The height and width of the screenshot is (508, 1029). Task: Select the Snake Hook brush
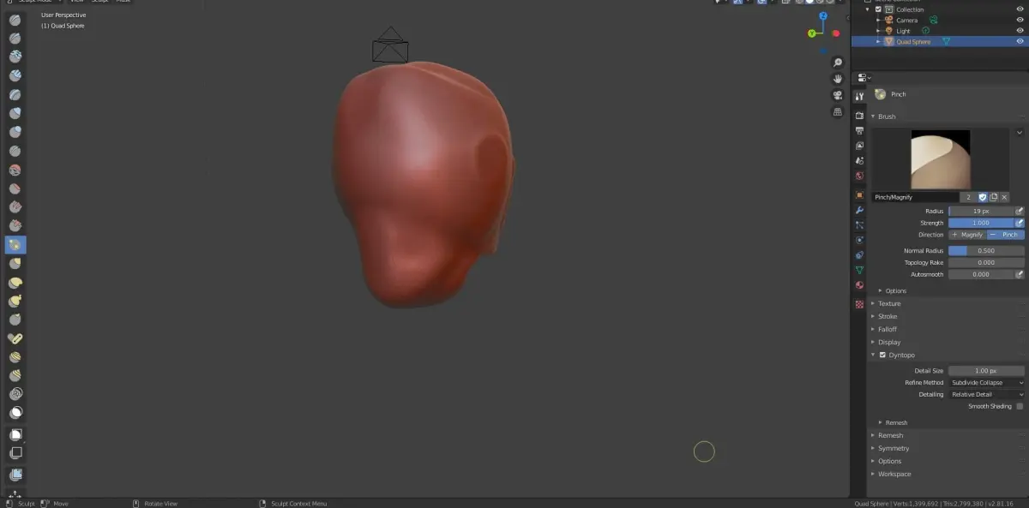pos(15,302)
